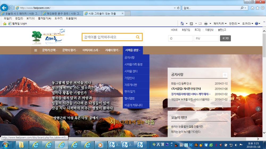266x149 pixels.
Task: Click the browser back arrow button
Action: [x=4, y=8]
